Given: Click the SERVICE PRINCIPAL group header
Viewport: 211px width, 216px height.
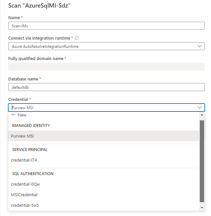Looking at the screenshot, I should [x=30, y=150].
